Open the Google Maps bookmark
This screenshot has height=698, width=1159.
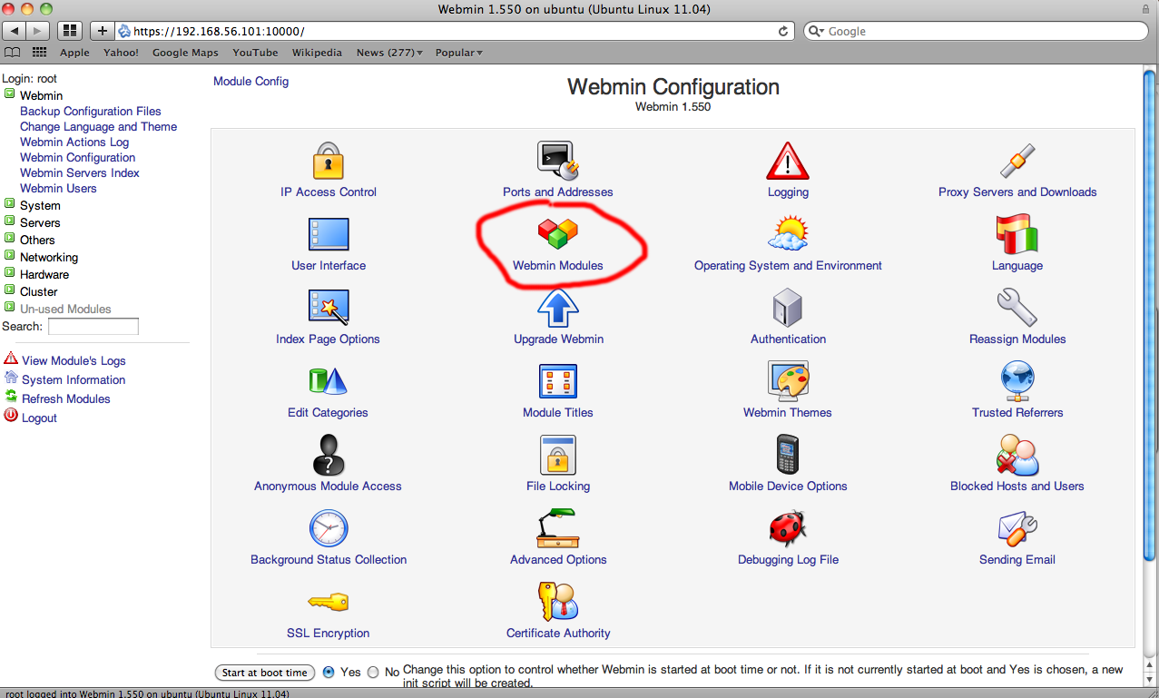click(x=185, y=53)
